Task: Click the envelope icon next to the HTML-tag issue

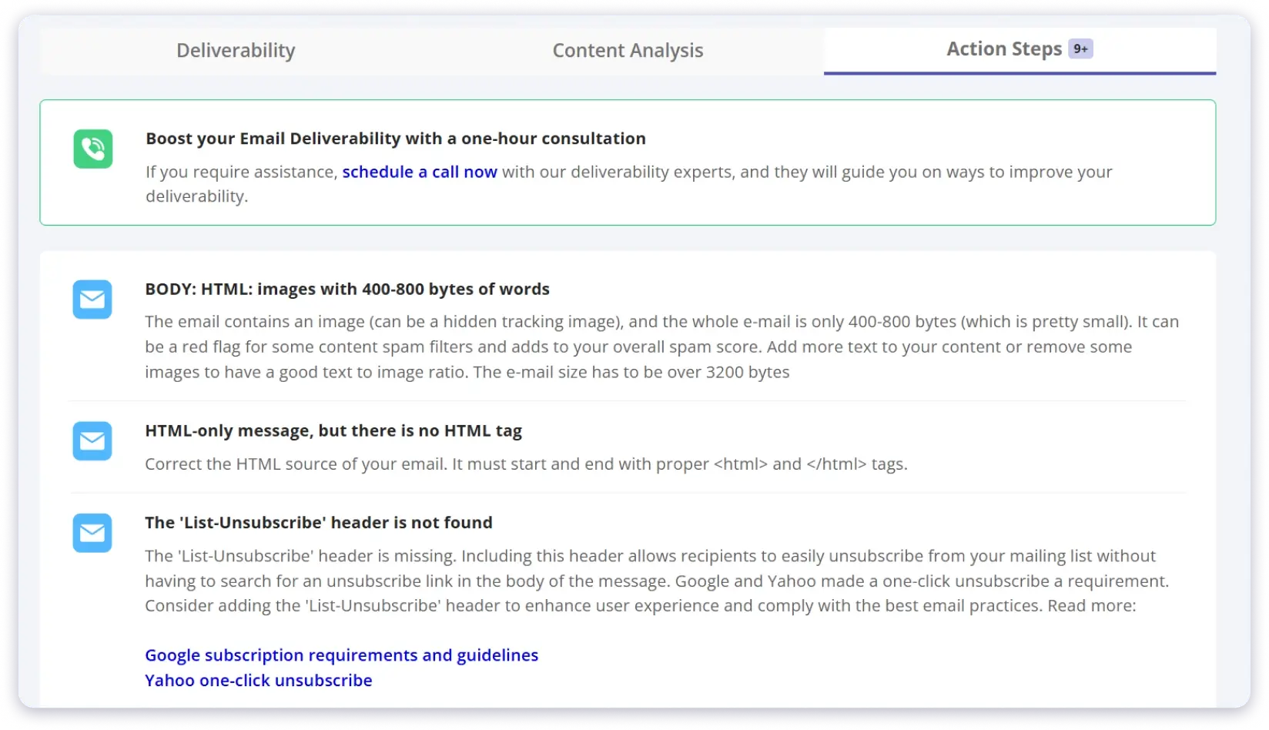Action: tap(92, 441)
